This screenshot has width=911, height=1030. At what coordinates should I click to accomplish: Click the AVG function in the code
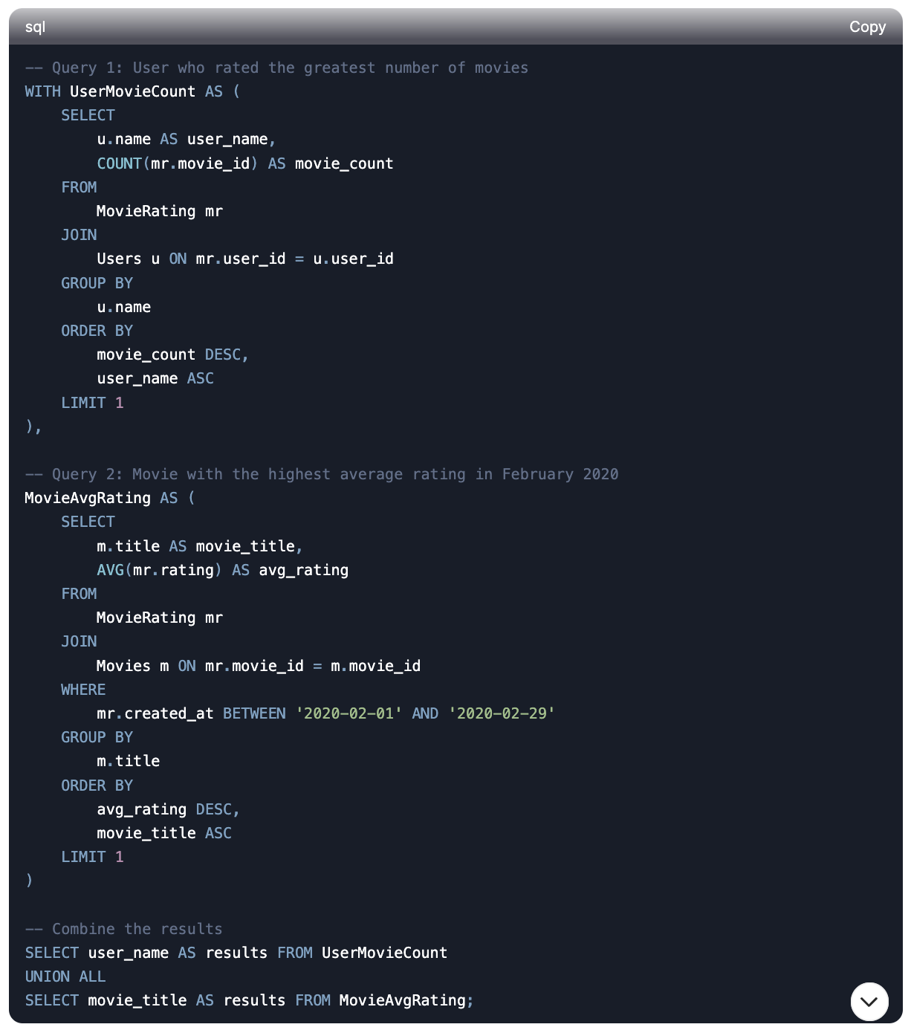(x=110, y=570)
